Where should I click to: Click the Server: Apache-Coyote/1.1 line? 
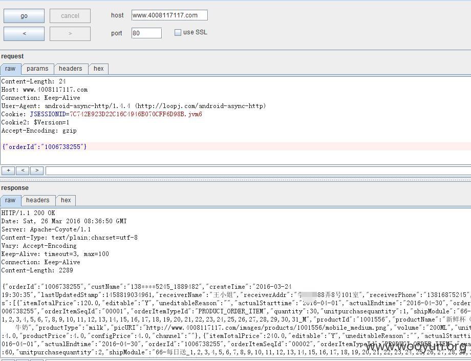(x=46, y=229)
